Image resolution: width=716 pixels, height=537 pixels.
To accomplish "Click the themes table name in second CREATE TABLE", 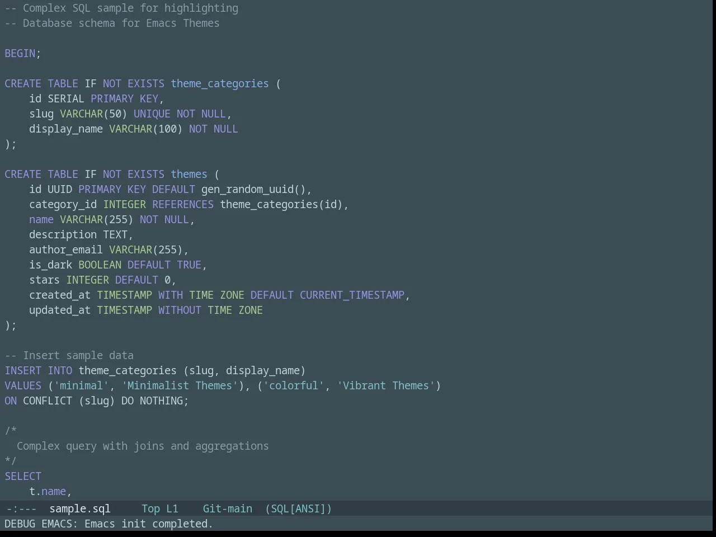I will [x=189, y=174].
